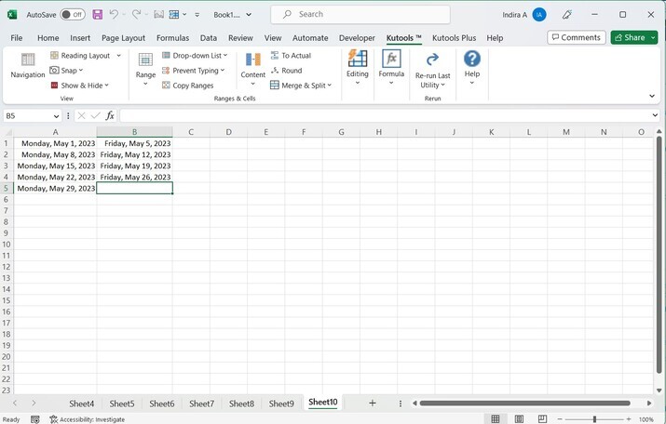
Task: Click the Snap camera icon
Action: tap(54, 71)
